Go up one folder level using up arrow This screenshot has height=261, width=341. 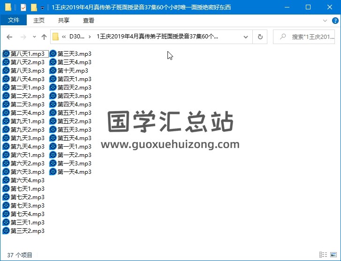click(x=44, y=37)
